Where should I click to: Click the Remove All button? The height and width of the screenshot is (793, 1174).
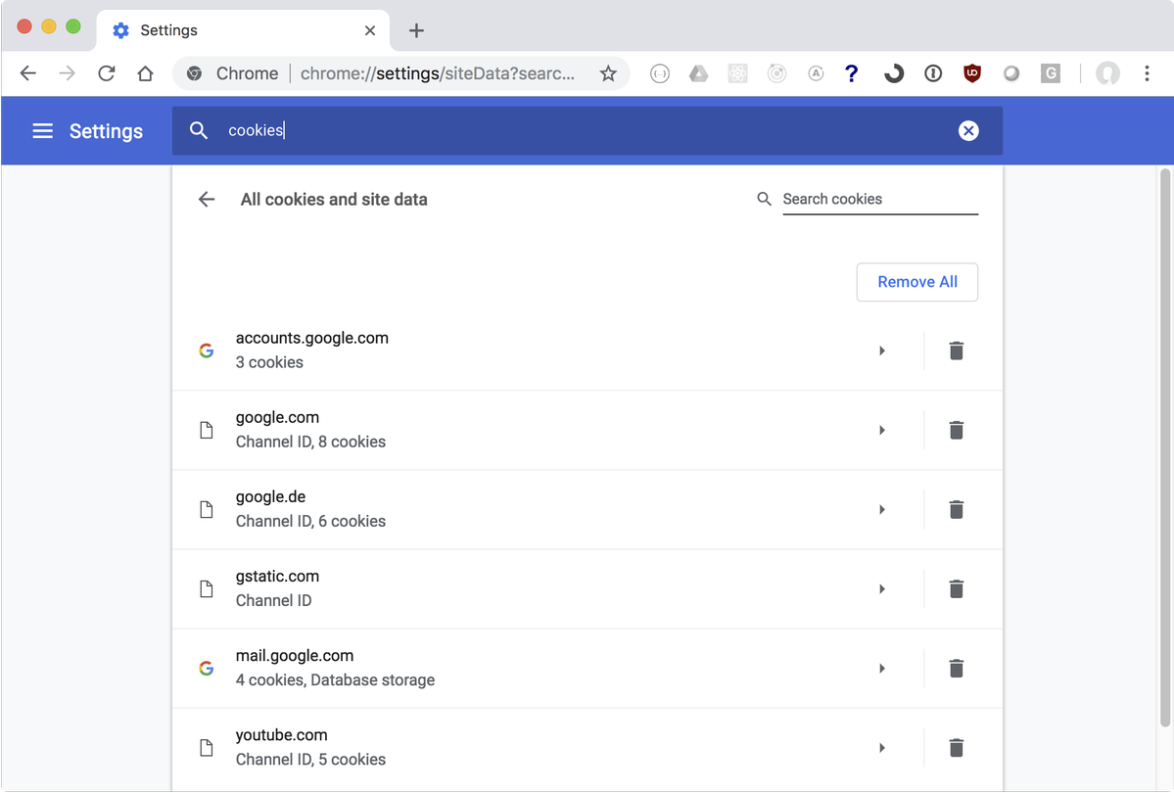click(x=916, y=282)
